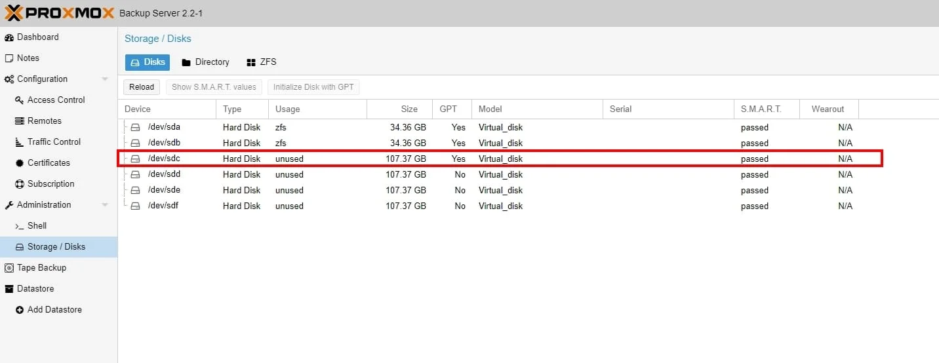Collapse the Administration section arrow

[x=105, y=205]
